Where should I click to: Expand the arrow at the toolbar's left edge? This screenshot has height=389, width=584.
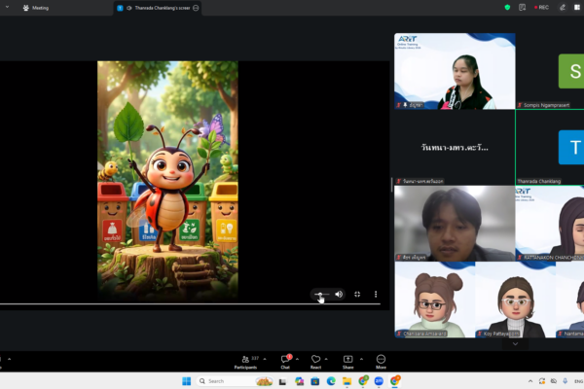tap(10, 359)
